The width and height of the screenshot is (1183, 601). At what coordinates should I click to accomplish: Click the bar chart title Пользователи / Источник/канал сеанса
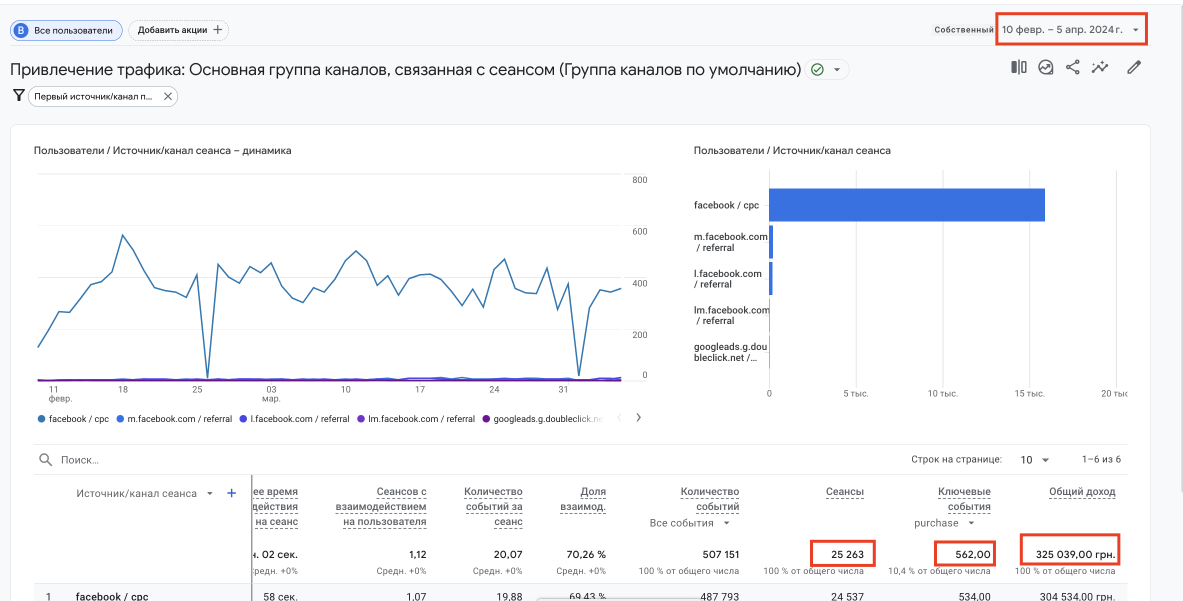[792, 150]
